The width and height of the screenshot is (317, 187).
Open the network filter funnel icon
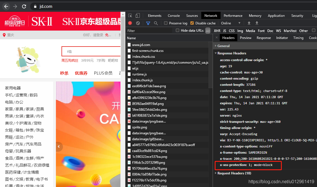click(x=148, y=23)
